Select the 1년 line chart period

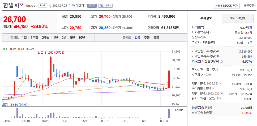[x=55, y=38]
